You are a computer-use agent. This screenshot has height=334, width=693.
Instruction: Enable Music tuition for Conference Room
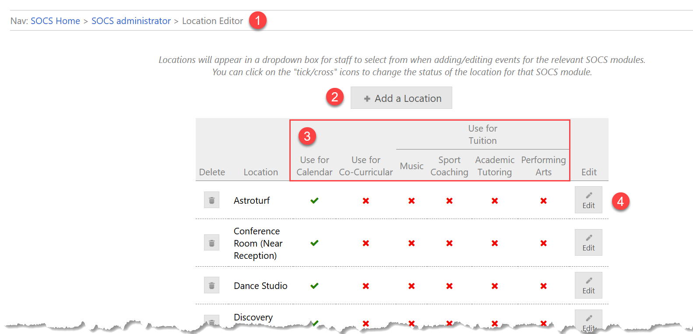(x=412, y=243)
